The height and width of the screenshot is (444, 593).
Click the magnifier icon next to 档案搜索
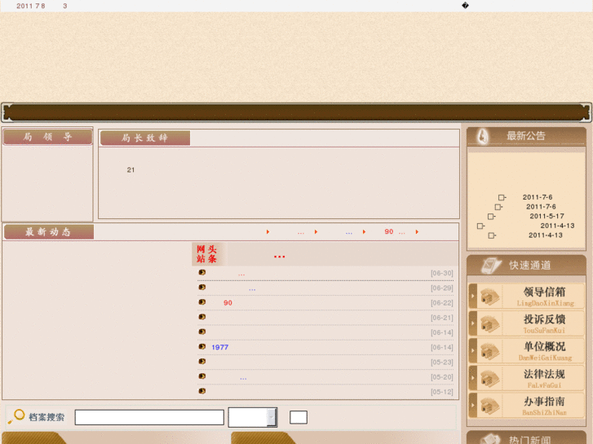point(16,416)
